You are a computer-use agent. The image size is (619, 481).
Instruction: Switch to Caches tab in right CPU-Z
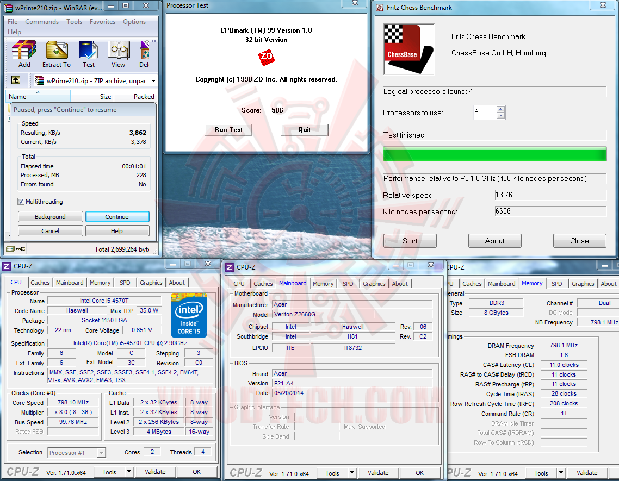472,283
